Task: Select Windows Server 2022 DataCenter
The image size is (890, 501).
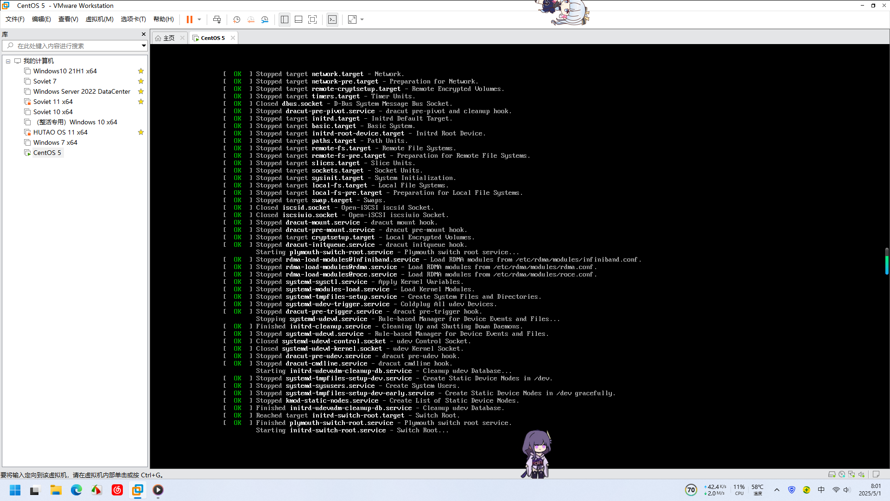Action: coord(82,91)
